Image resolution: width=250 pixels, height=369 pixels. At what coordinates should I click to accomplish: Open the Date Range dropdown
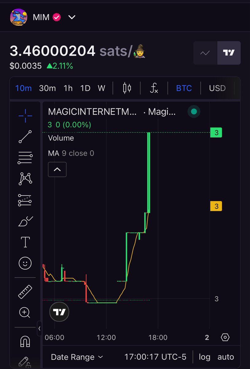pos(77,357)
